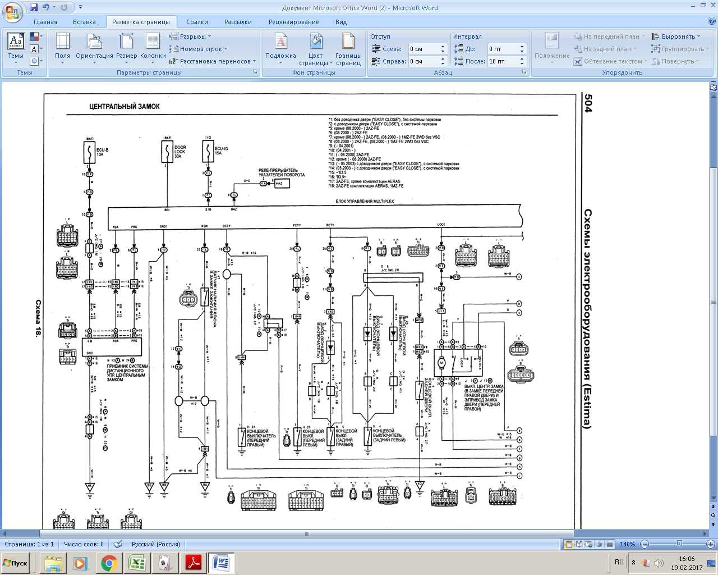Click the language indicator Русский (Россия)

click(156, 544)
